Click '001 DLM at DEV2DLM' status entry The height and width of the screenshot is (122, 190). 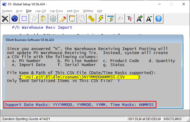click(144, 119)
